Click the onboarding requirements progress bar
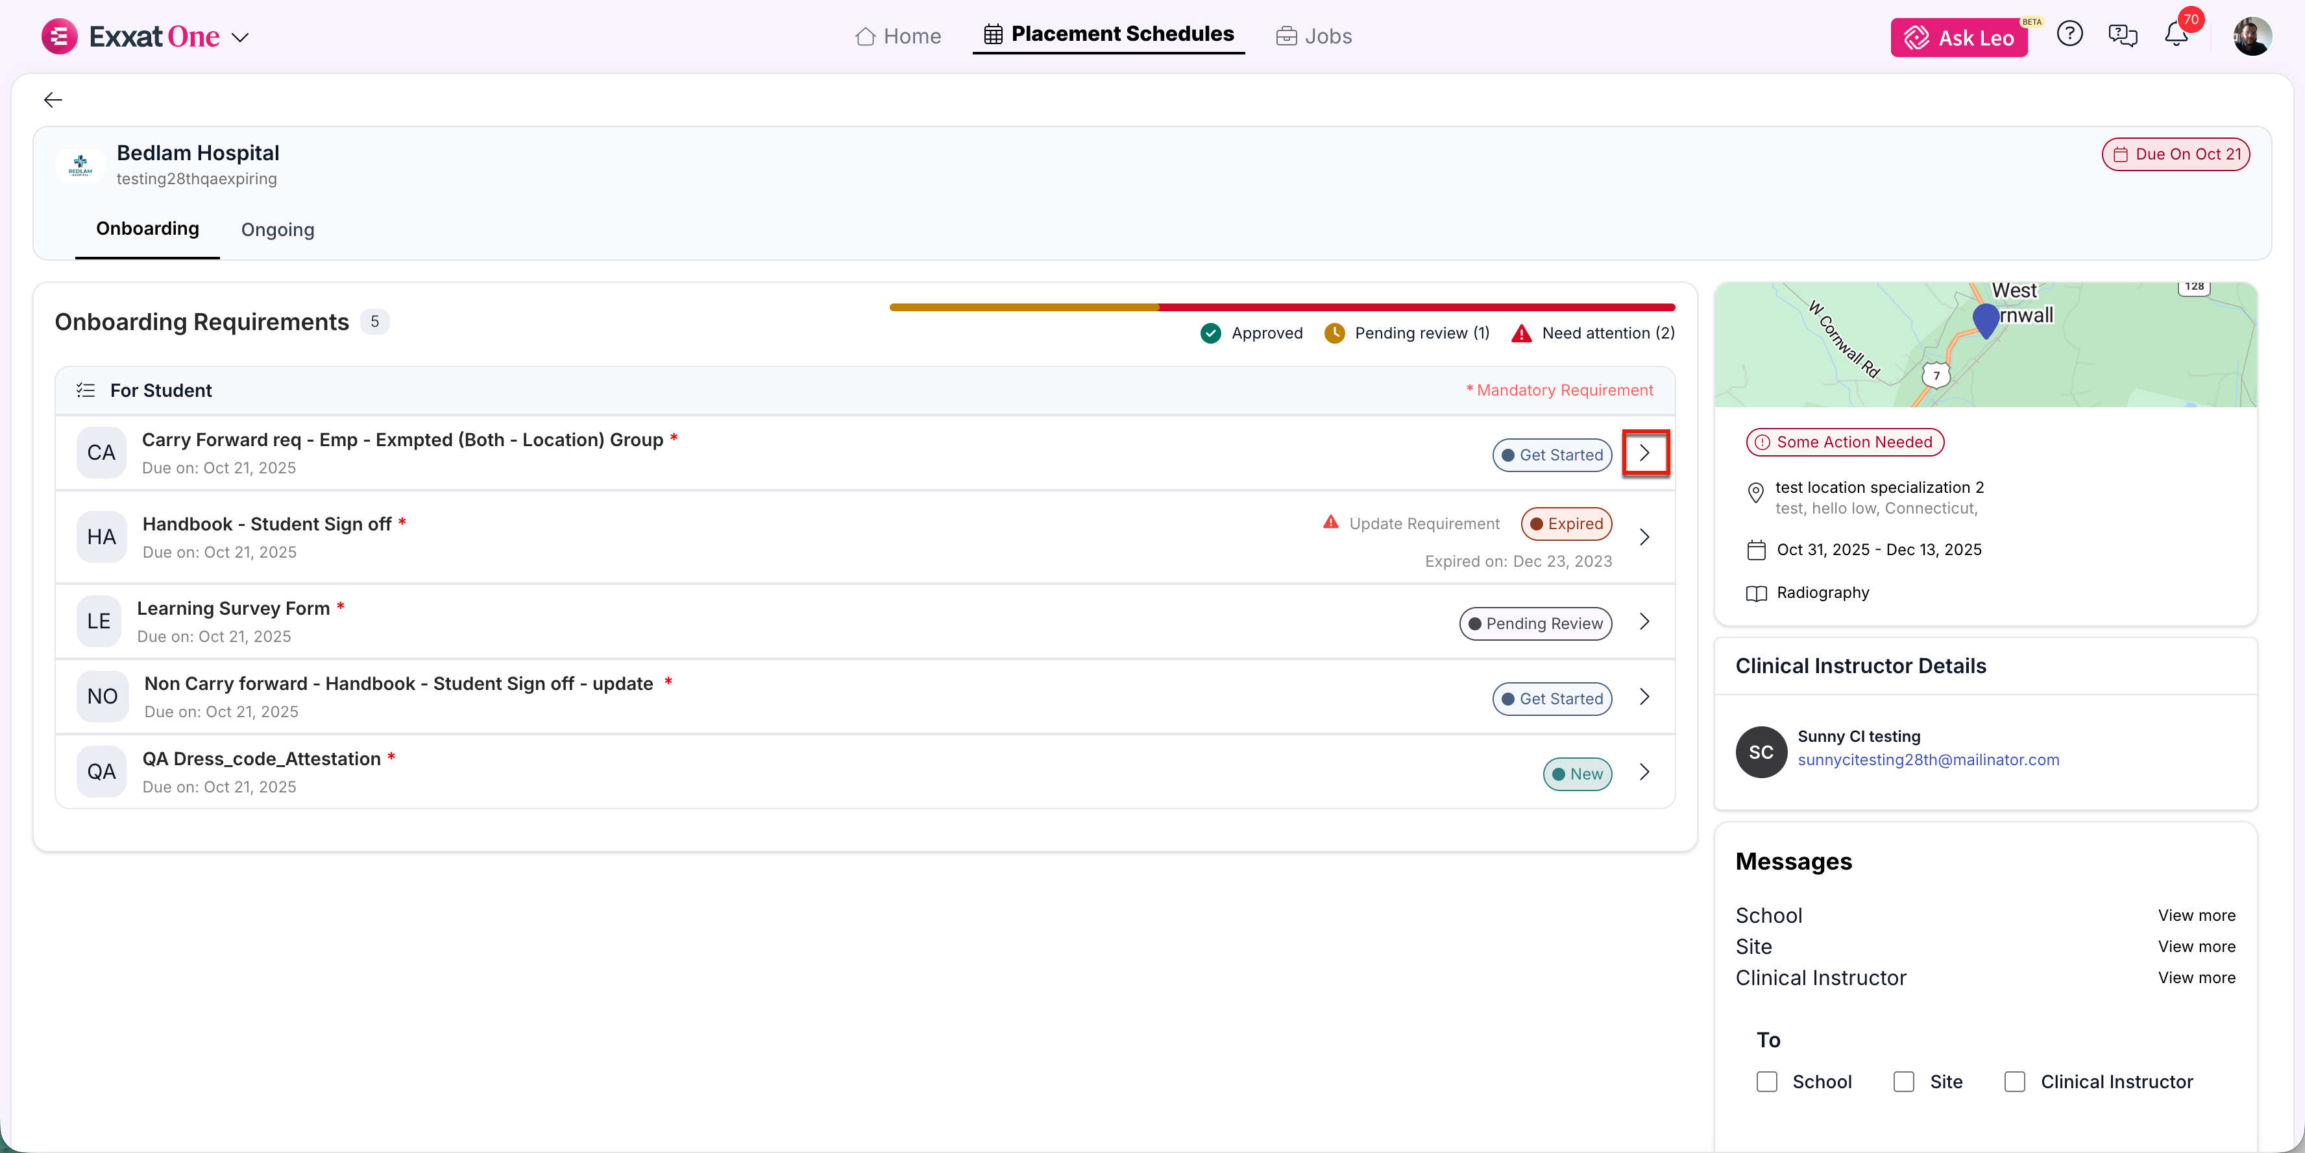The height and width of the screenshot is (1153, 2305). click(x=1282, y=307)
